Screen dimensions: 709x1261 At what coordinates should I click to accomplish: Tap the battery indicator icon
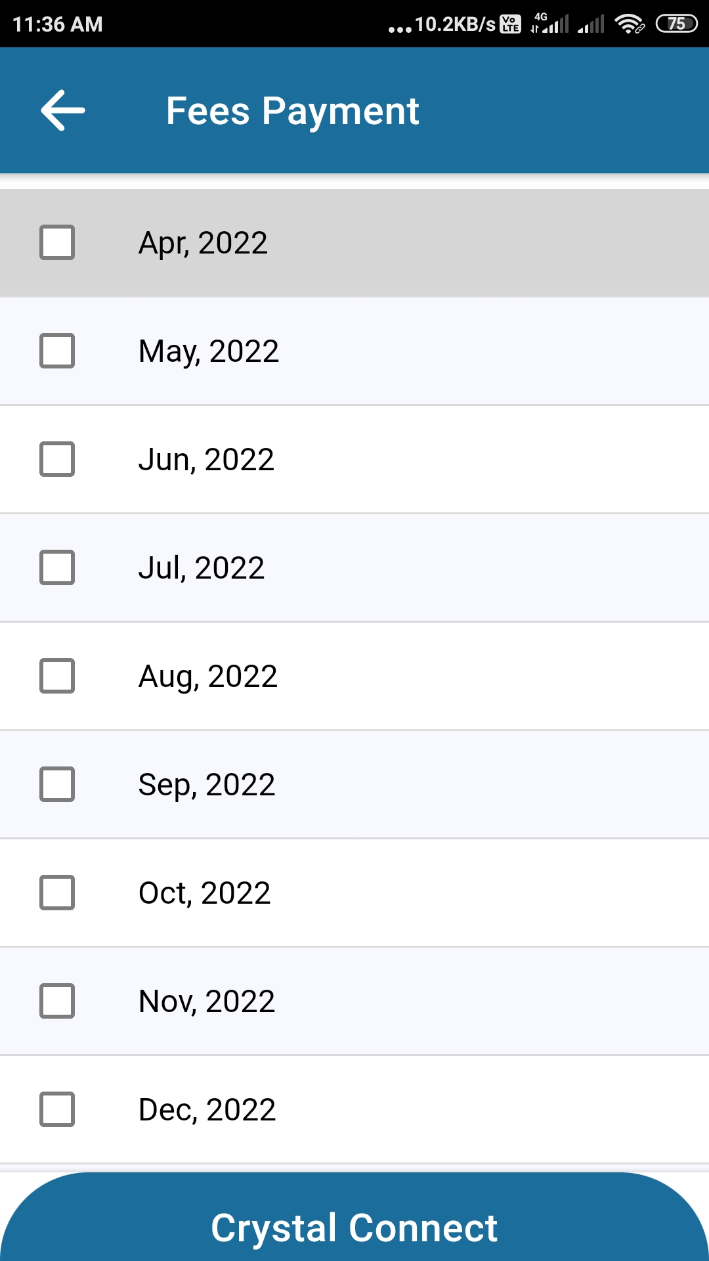coord(677,24)
